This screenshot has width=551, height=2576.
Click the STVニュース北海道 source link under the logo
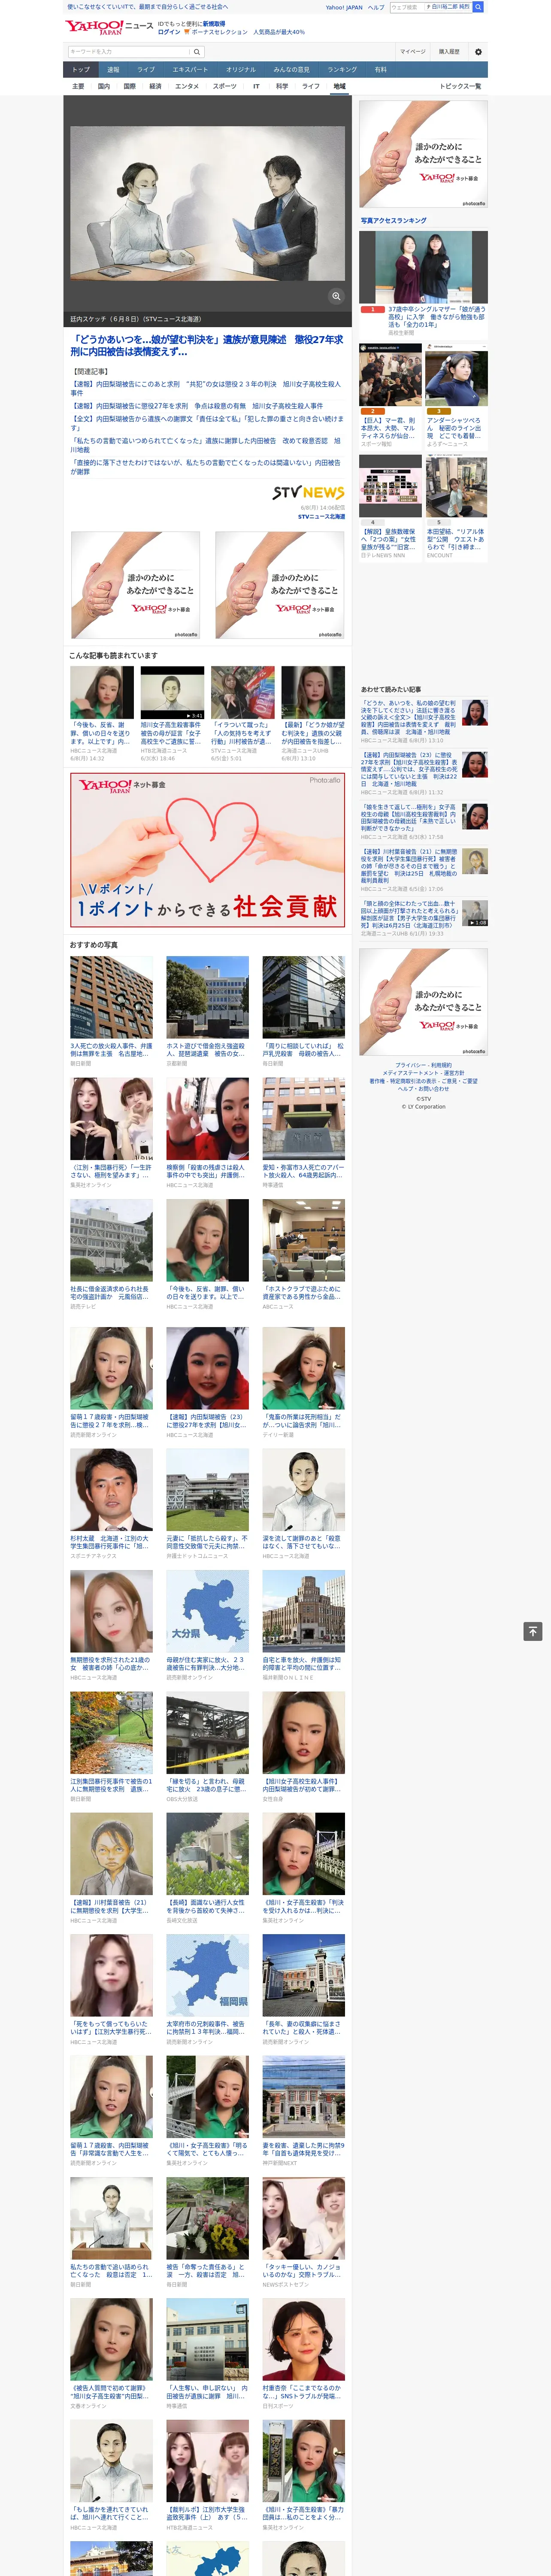(321, 517)
